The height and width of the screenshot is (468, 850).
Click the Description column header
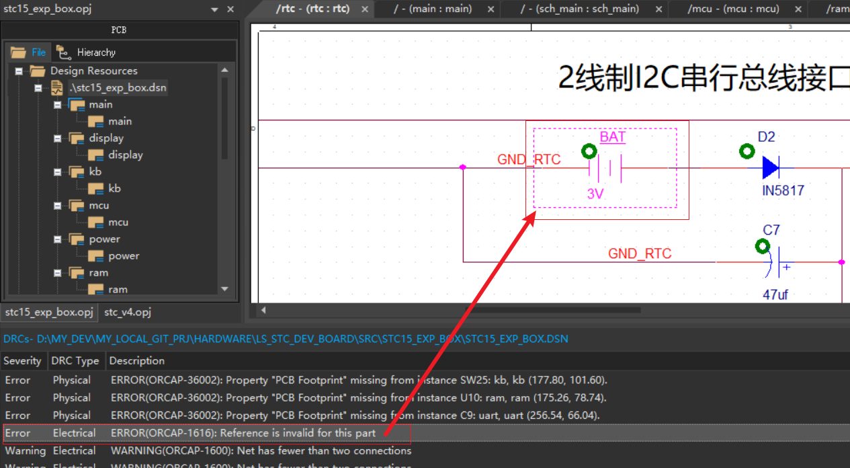coord(477,360)
